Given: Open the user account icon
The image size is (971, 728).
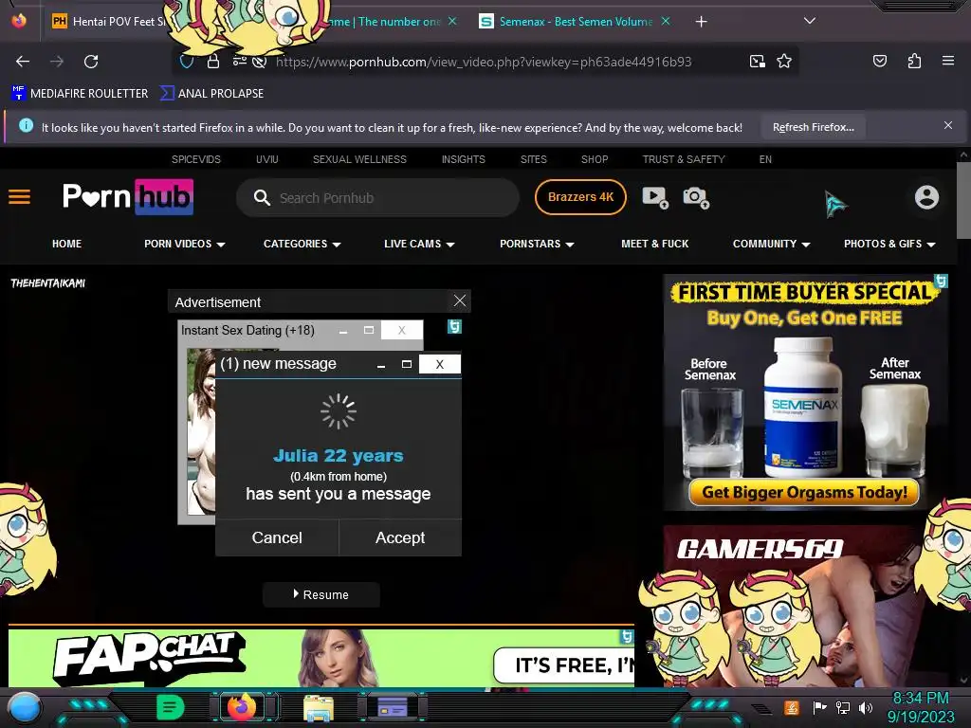Looking at the screenshot, I should [926, 197].
